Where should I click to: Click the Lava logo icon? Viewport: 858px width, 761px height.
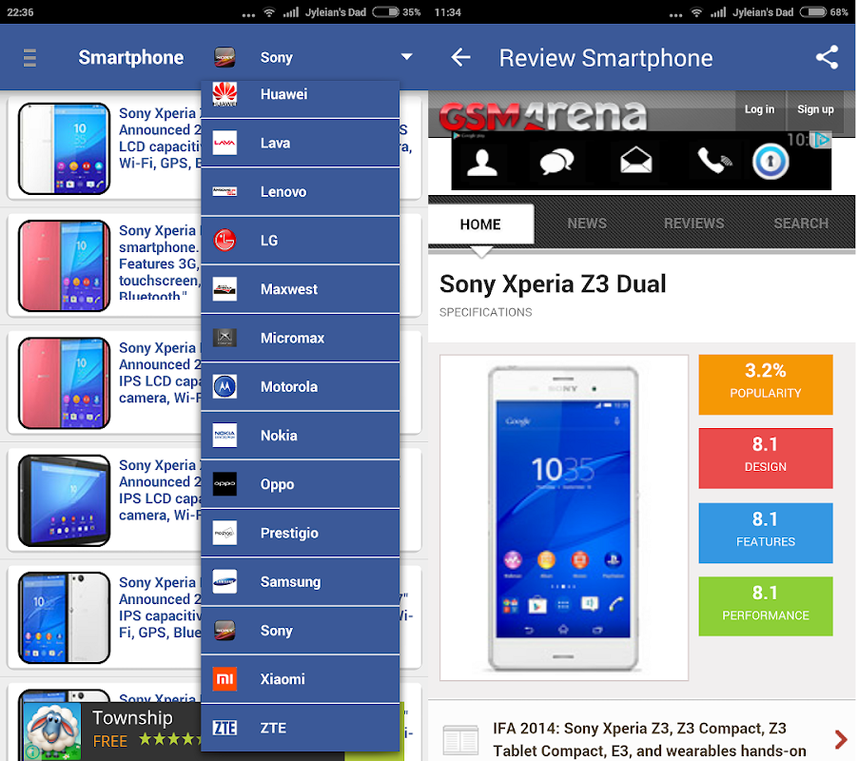click(x=224, y=143)
